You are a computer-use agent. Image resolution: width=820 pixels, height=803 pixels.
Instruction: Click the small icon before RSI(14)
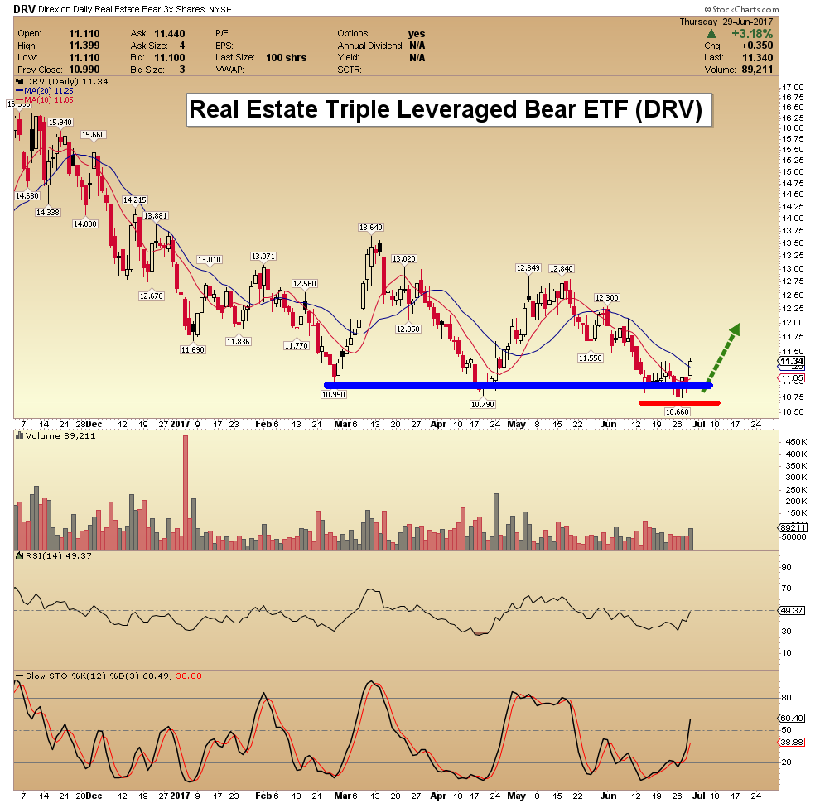point(20,555)
